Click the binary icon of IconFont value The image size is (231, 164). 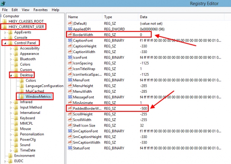pyautogui.click(x=70, y=58)
